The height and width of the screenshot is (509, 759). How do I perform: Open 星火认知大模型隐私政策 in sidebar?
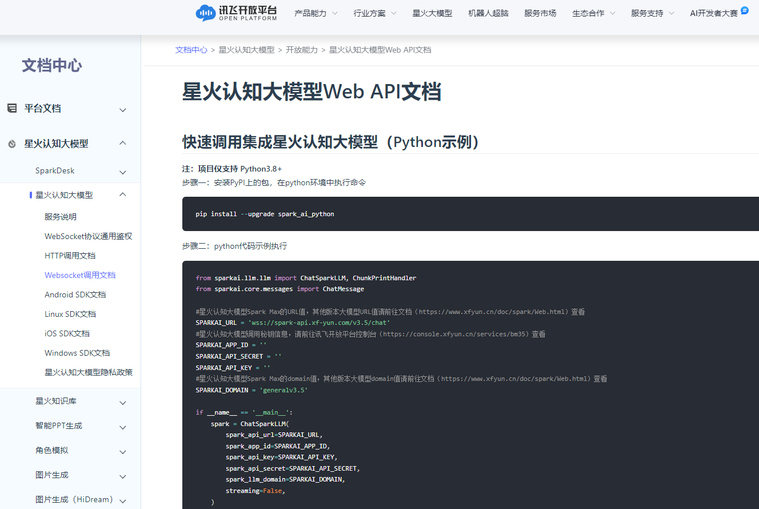pos(89,372)
